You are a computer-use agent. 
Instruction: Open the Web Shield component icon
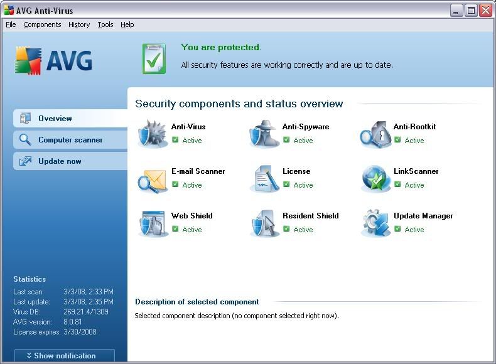click(x=153, y=223)
